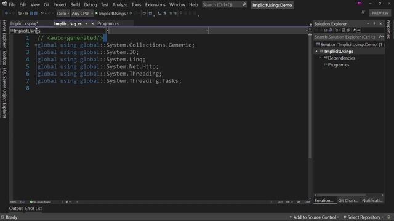Open the Test menu
The height and width of the screenshot is (221, 394).
105,5
